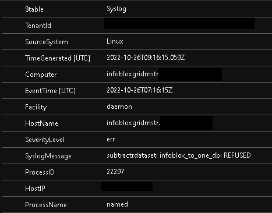Click the $table field label
The width and height of the screenshot is (272, 213).
tap(34, 9)
